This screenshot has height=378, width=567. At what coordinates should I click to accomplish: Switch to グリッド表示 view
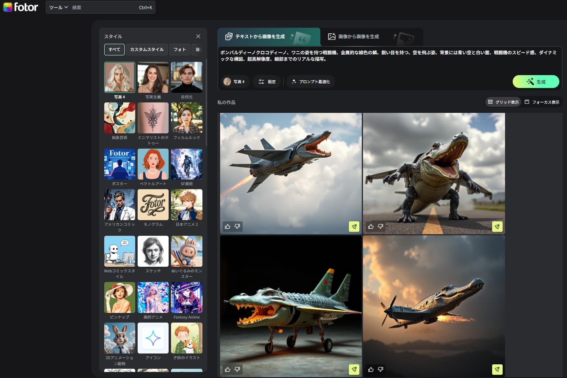coord(503,102)
